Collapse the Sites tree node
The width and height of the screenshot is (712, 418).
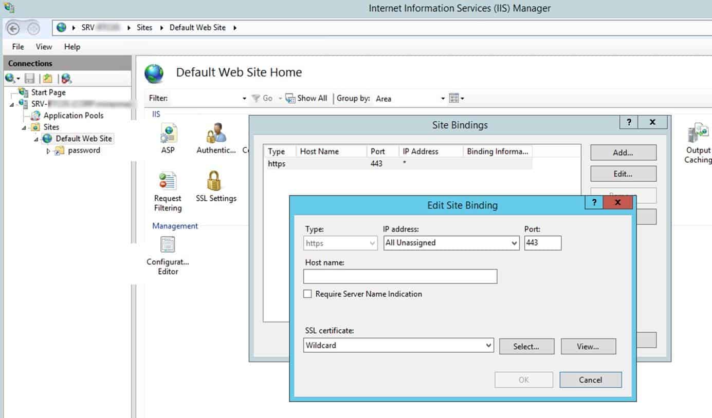click(x=24, y=127)
